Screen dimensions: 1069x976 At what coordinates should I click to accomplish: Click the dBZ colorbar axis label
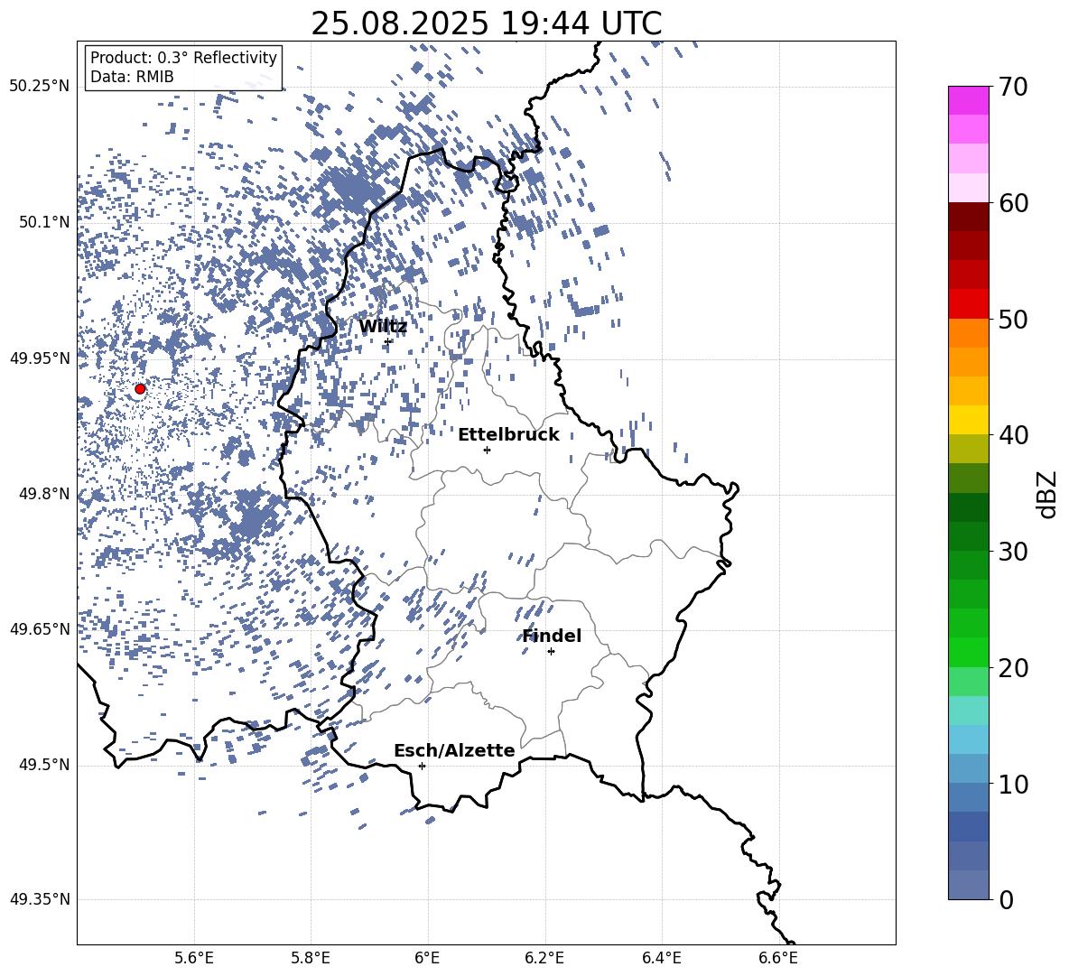click(1048, 494)
